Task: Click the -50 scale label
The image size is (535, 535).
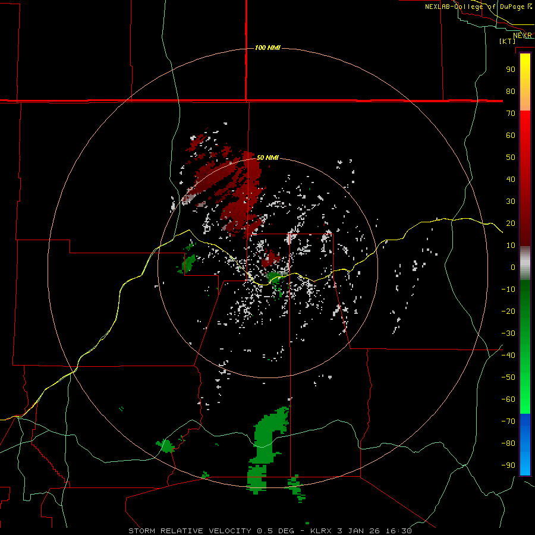Action: 508,377
